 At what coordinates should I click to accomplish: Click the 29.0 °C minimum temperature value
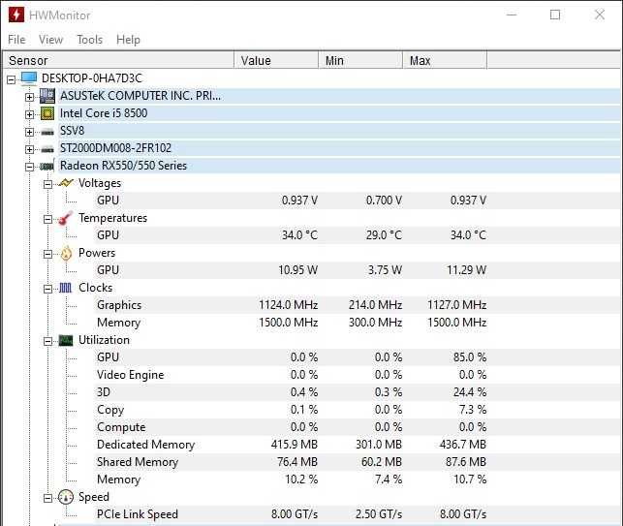pyautogui.click(x=384, y=235)
